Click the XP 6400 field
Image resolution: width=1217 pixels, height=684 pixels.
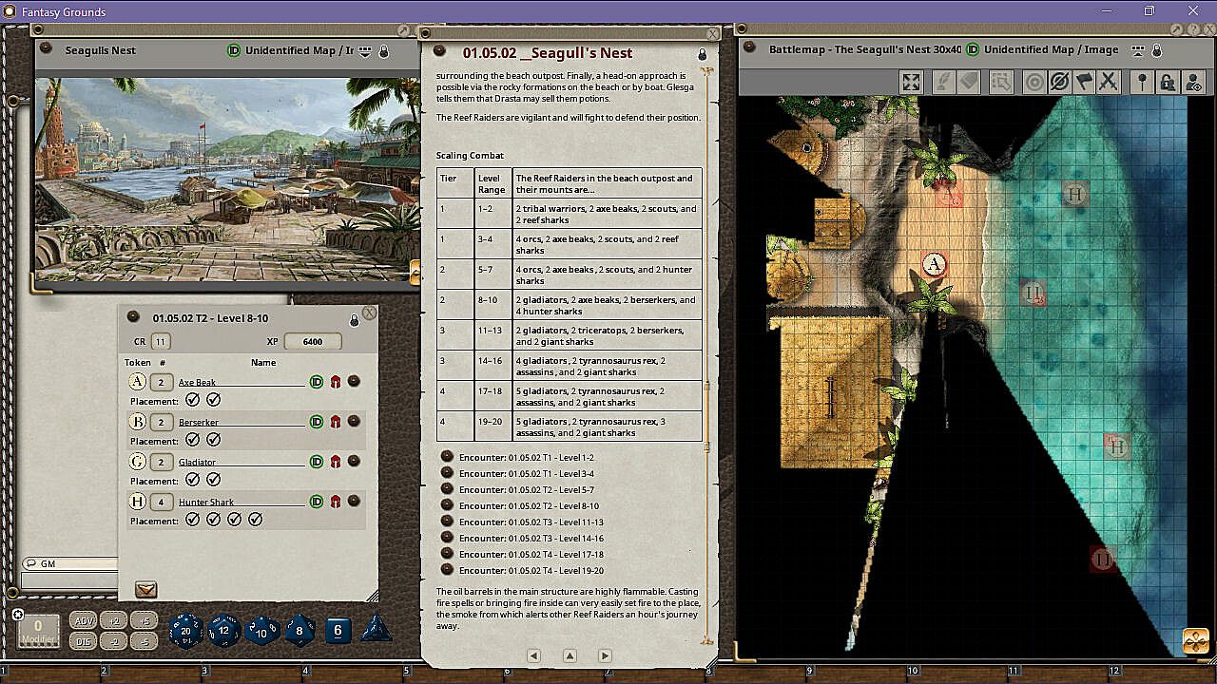pos(312,342)
